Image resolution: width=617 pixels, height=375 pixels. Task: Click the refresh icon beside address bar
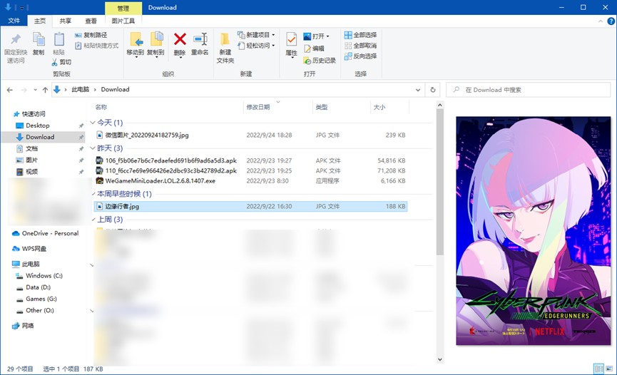point(432,90)
